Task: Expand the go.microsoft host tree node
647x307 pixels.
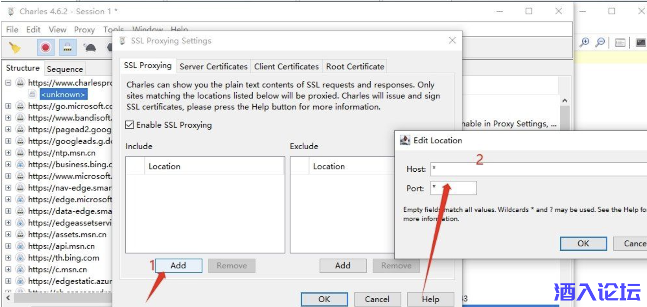Action: coord(8,106)
